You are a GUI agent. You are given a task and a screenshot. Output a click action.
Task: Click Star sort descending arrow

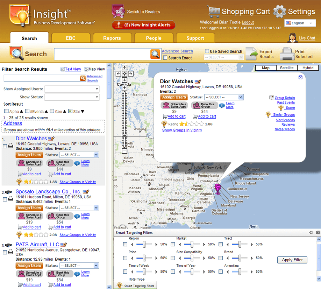click(83, 111)
